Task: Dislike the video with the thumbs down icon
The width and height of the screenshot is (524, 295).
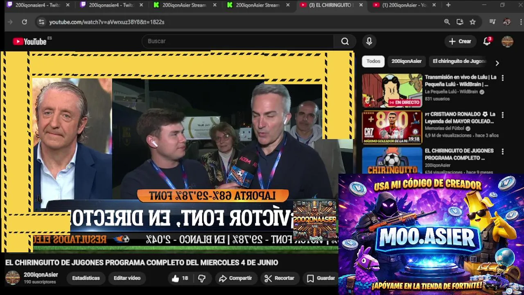Action: (x=202, y=278)
